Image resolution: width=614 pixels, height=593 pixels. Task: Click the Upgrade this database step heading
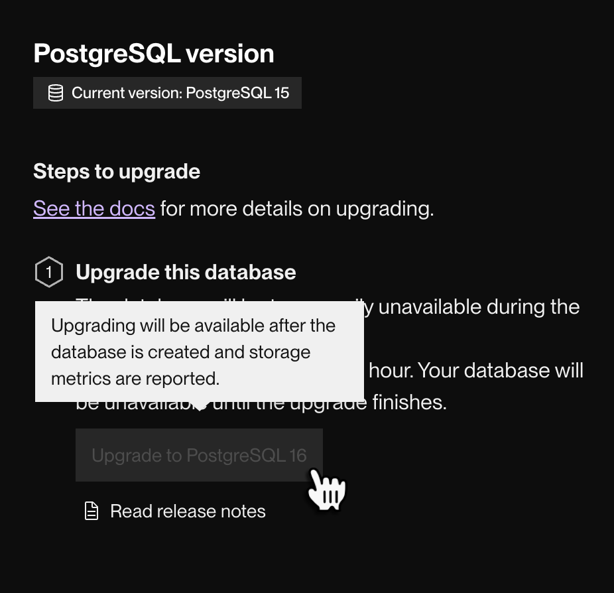186,271
